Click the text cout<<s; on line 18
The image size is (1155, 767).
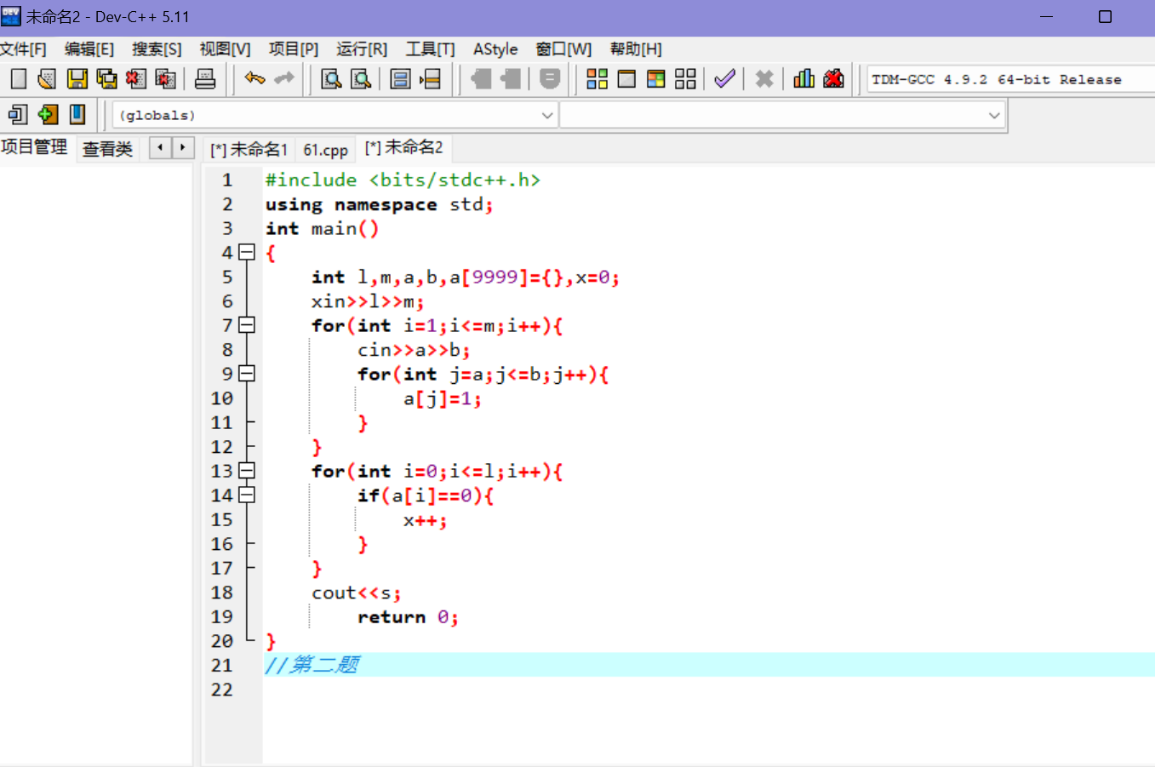tap(356, 593)
